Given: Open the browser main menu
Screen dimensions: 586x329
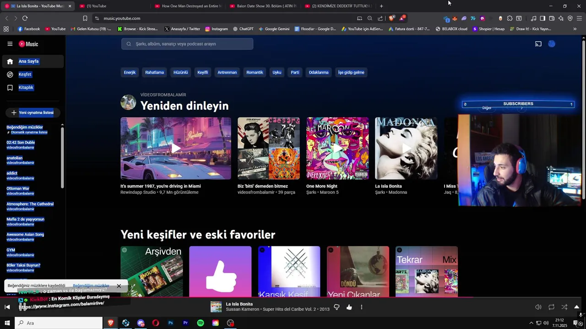Looking at the screenshot, I should click(579, 18).
